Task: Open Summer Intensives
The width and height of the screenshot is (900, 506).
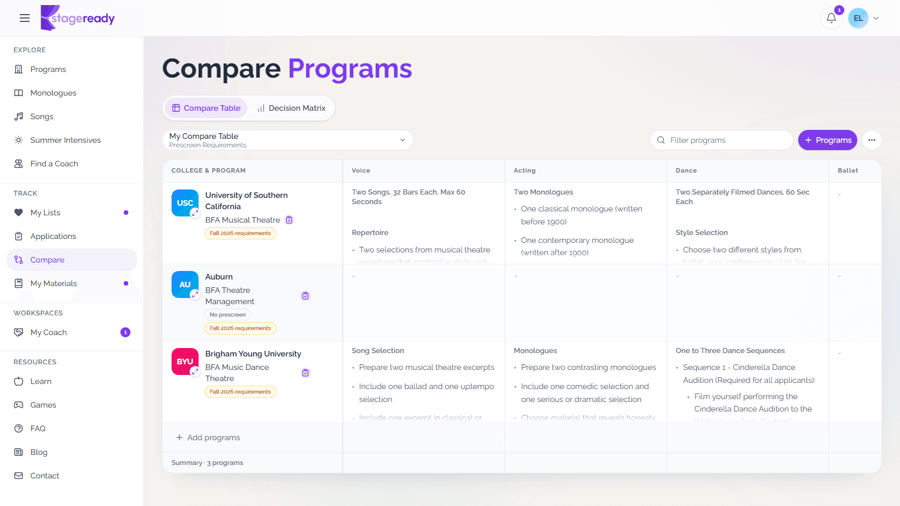Action: pyautogui.click(x=72, y=140)
